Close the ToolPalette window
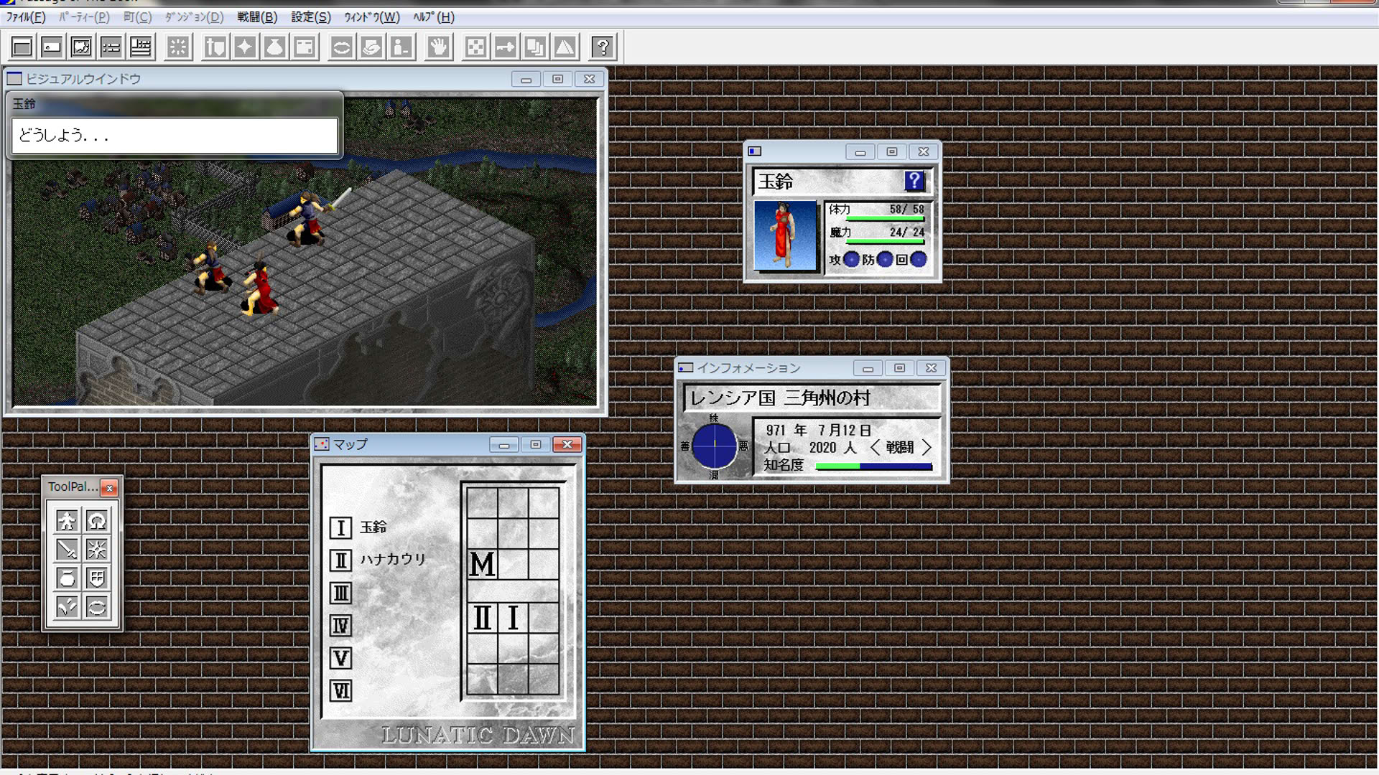This screenshot has height=775, width=1379. (x=109, y=488)
